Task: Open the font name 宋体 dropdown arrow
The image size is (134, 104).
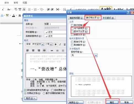Action: point(42,44)
